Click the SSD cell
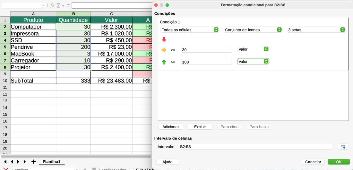Viewport: 353px width, 170px height. [33, 40]
